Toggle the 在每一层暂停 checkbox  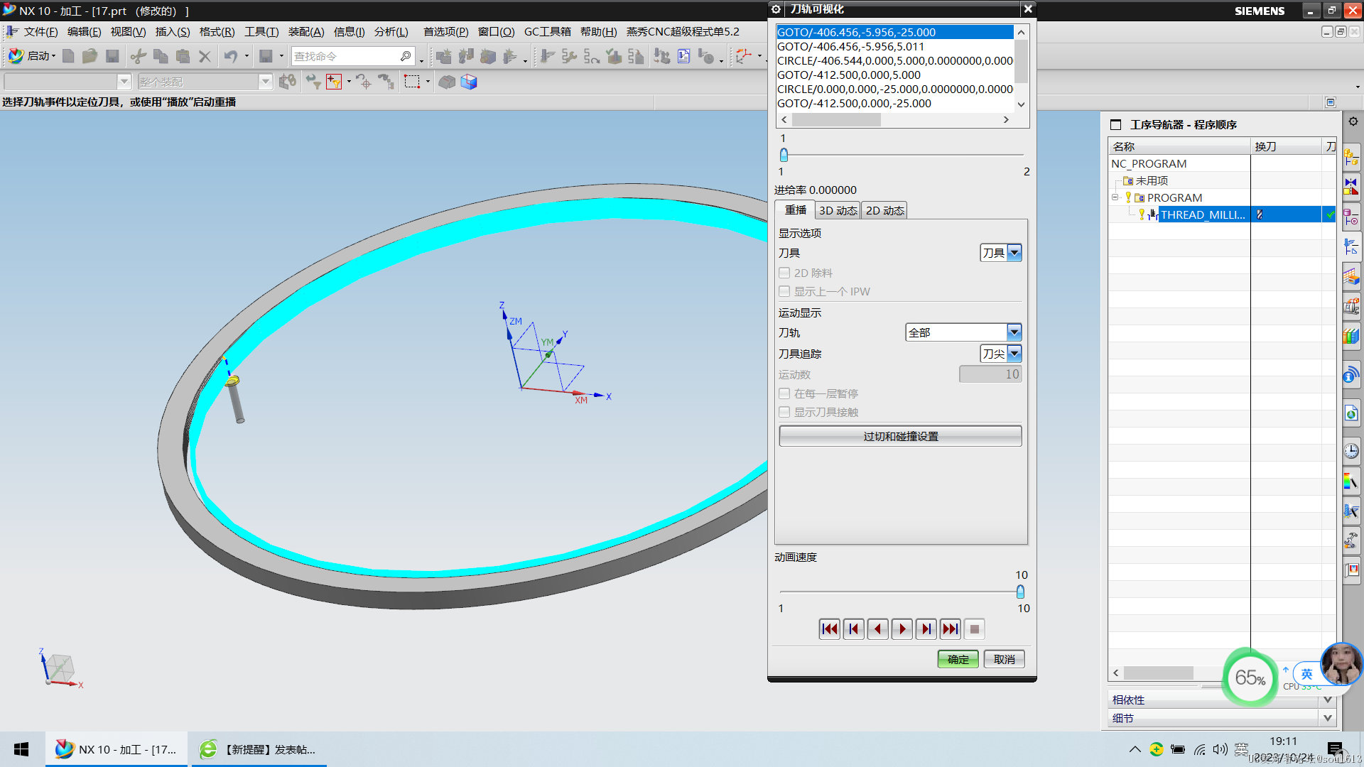click(784, 393)
